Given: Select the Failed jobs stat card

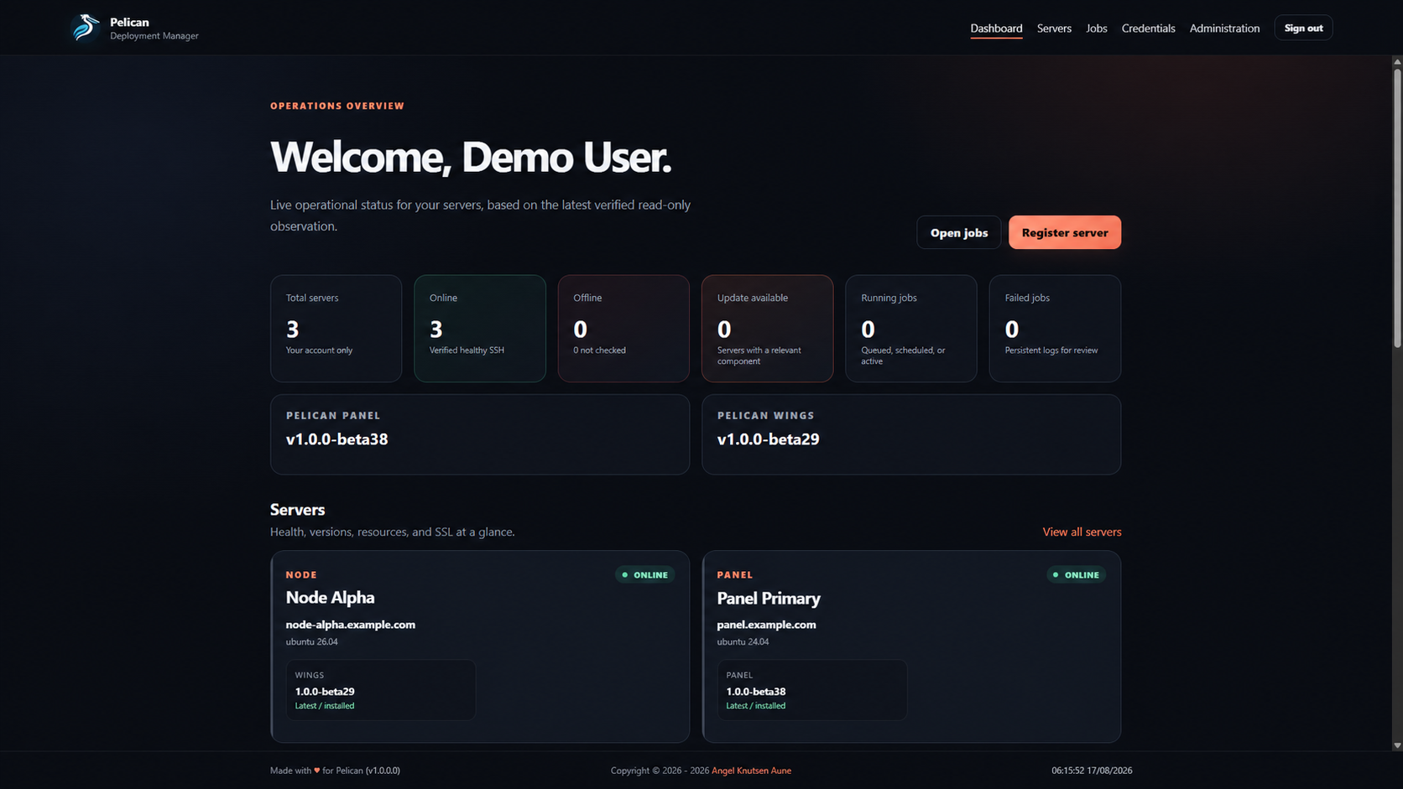Looking at the screenshot, I should click(x=1055, y=329).
